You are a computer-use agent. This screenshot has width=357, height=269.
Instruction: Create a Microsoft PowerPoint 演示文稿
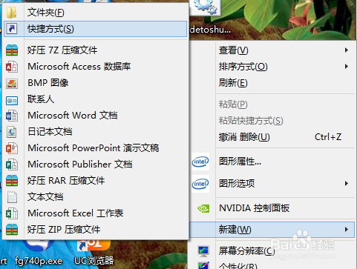click(x=95, y=148)
